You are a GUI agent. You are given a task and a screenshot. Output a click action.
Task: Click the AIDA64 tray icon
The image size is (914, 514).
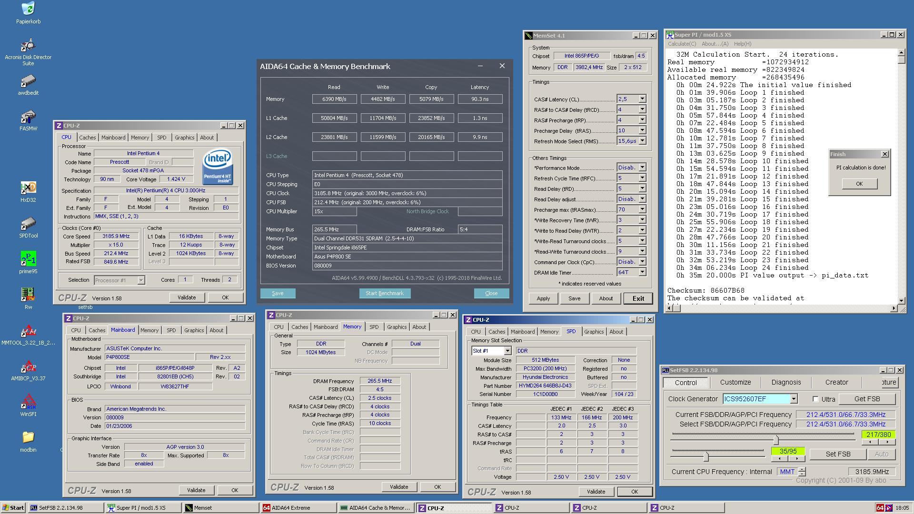880,508
